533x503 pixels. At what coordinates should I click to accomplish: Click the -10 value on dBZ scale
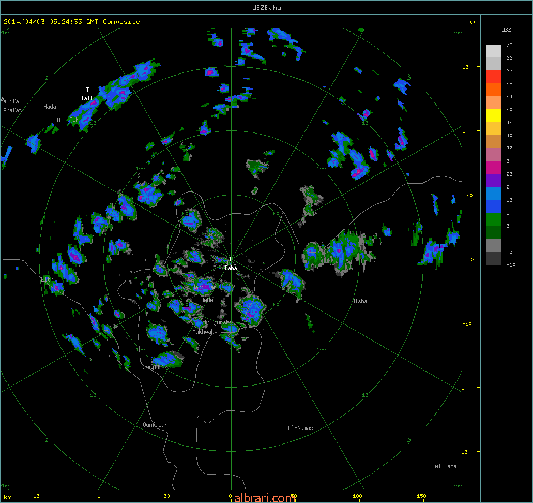pyautogui.click(x=511, y=265)
